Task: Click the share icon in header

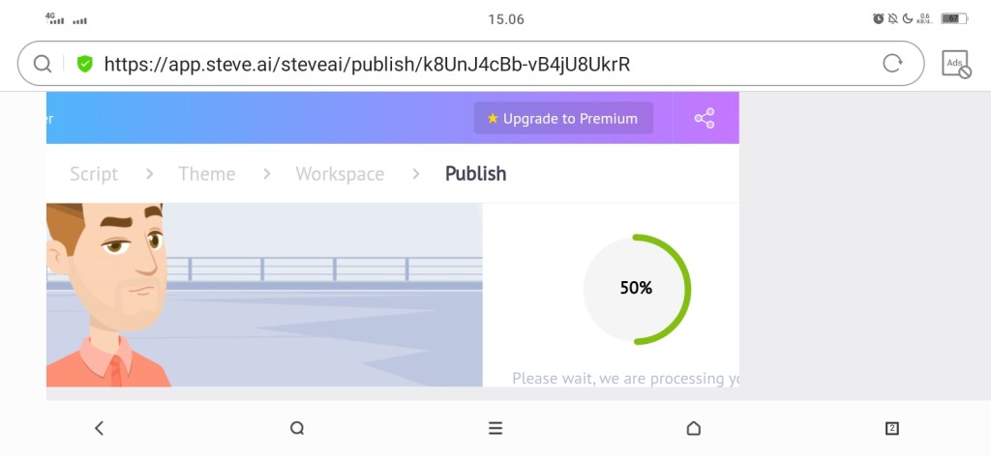Action: [x=705, y=119]
